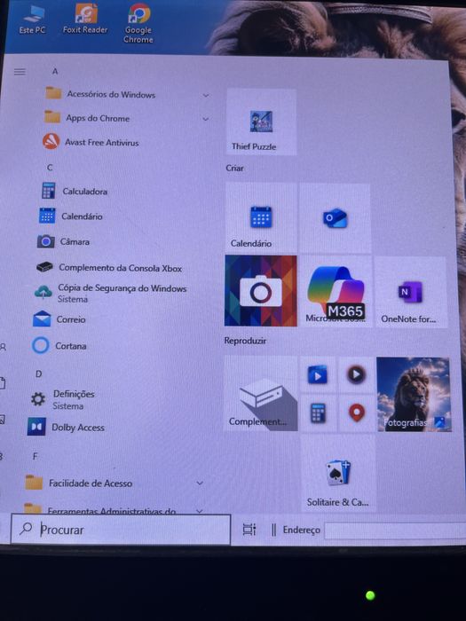The height and width of the screenshot is (621, 466).
Task: Launch Calculadora from the app list
Action: pos(75,192)
